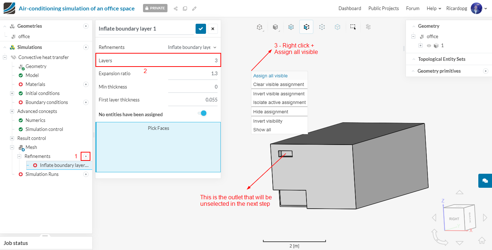Screen dimensions: 492x250
Task: Click the share project icon
Action: [x=176, y=8]
